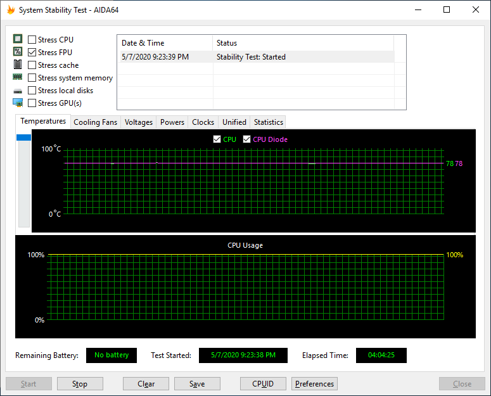The height and width of the screenshot is (396, 491).
Task: Click the CPU Usage graph title
Action: click(245, 245)
